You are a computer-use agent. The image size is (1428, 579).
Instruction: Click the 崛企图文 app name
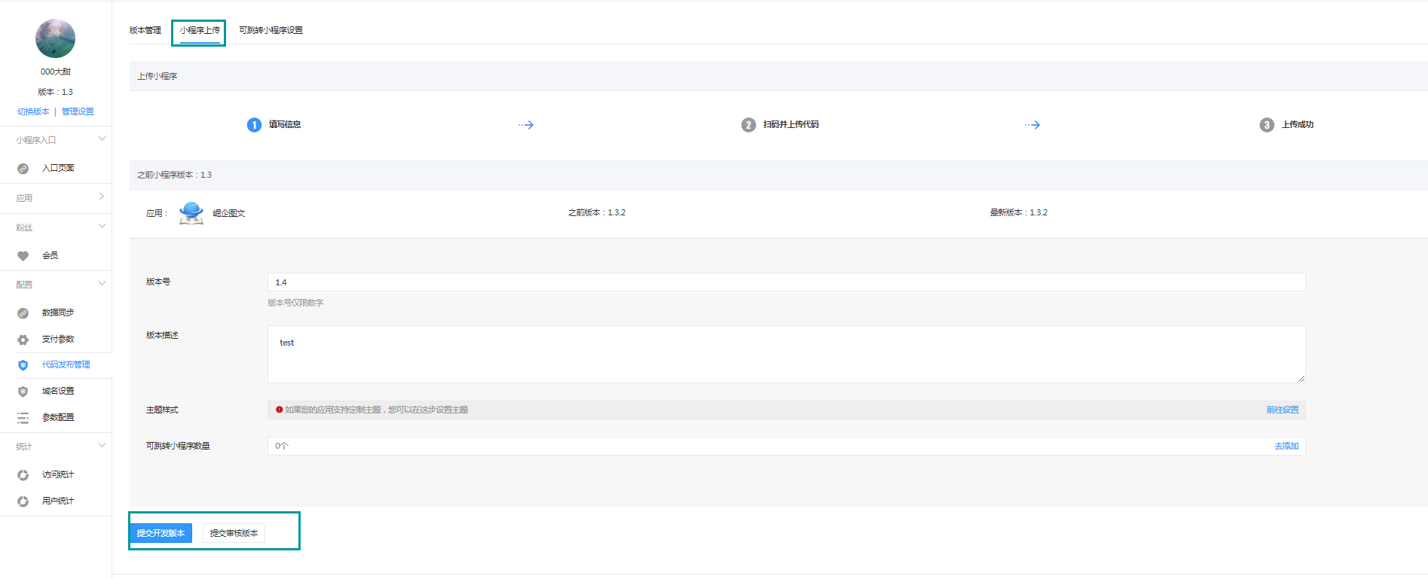click(229, 213)
